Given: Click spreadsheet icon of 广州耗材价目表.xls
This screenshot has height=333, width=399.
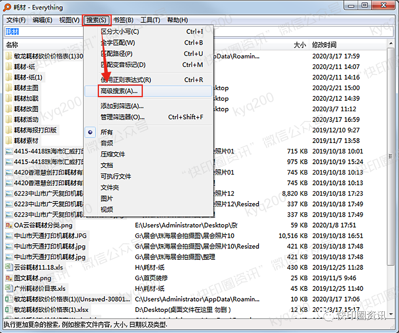Looking at the screenshot, I should click(9, 288).
